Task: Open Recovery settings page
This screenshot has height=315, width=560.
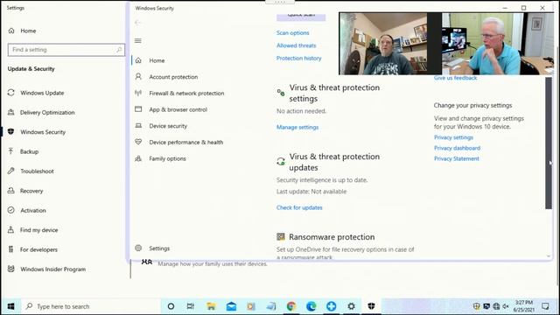Action: [31, 191]
